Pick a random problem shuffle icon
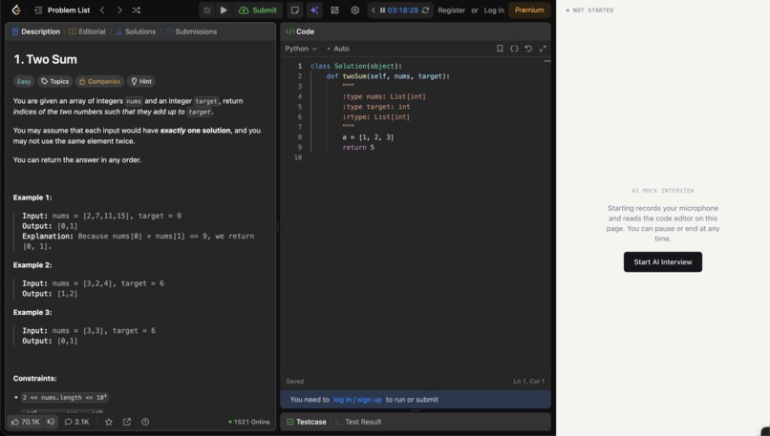770x436 pixels. click(136, 10)
